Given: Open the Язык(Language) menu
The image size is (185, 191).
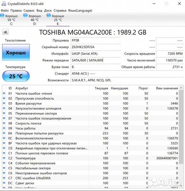Looking at the screenshot, I should [x=80, y=11].
